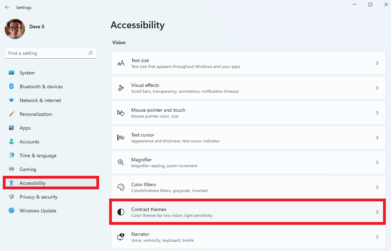Open the Accounts section

coord(29,142)
